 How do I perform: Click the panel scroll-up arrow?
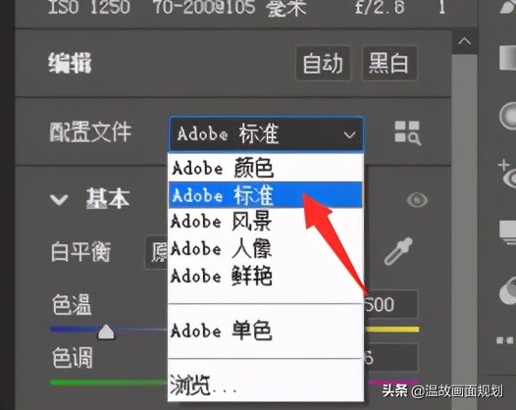pos(464,41)
